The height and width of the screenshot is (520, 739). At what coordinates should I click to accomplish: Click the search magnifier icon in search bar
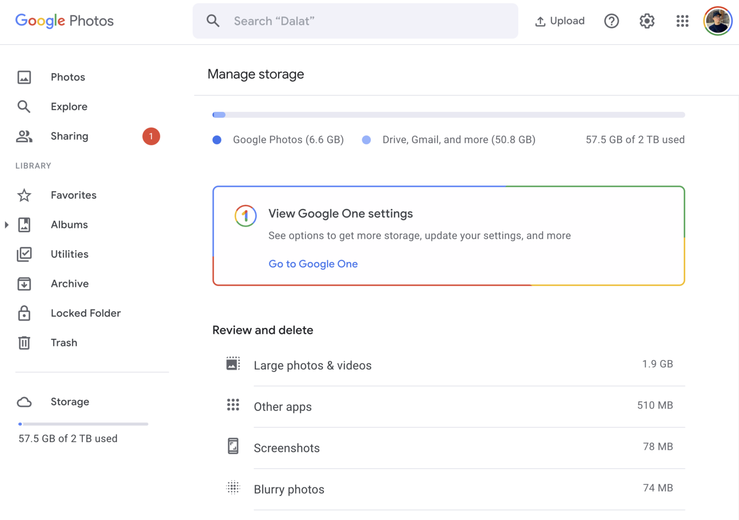click(213, 21)
